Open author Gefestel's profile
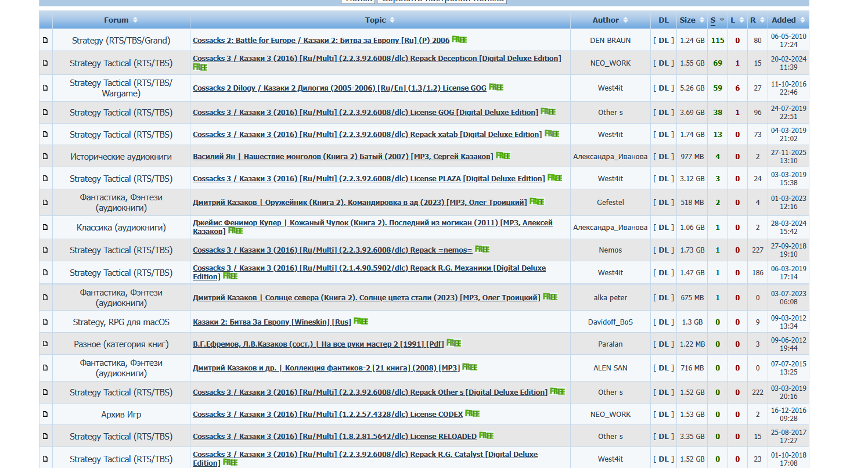The width and height of the screenshot is (857, 468). [610, 203]
